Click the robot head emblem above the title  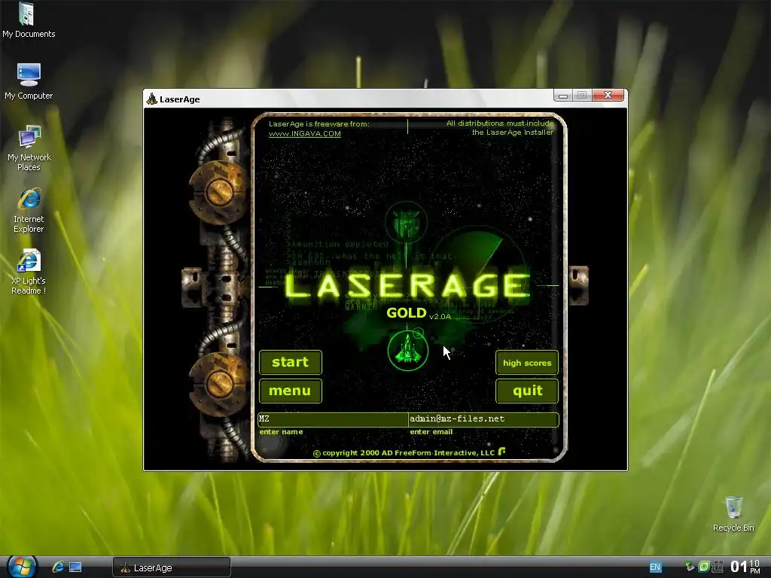coord(406,223)
